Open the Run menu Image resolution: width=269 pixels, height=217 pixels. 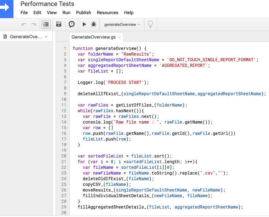click(x=66, y=12)
